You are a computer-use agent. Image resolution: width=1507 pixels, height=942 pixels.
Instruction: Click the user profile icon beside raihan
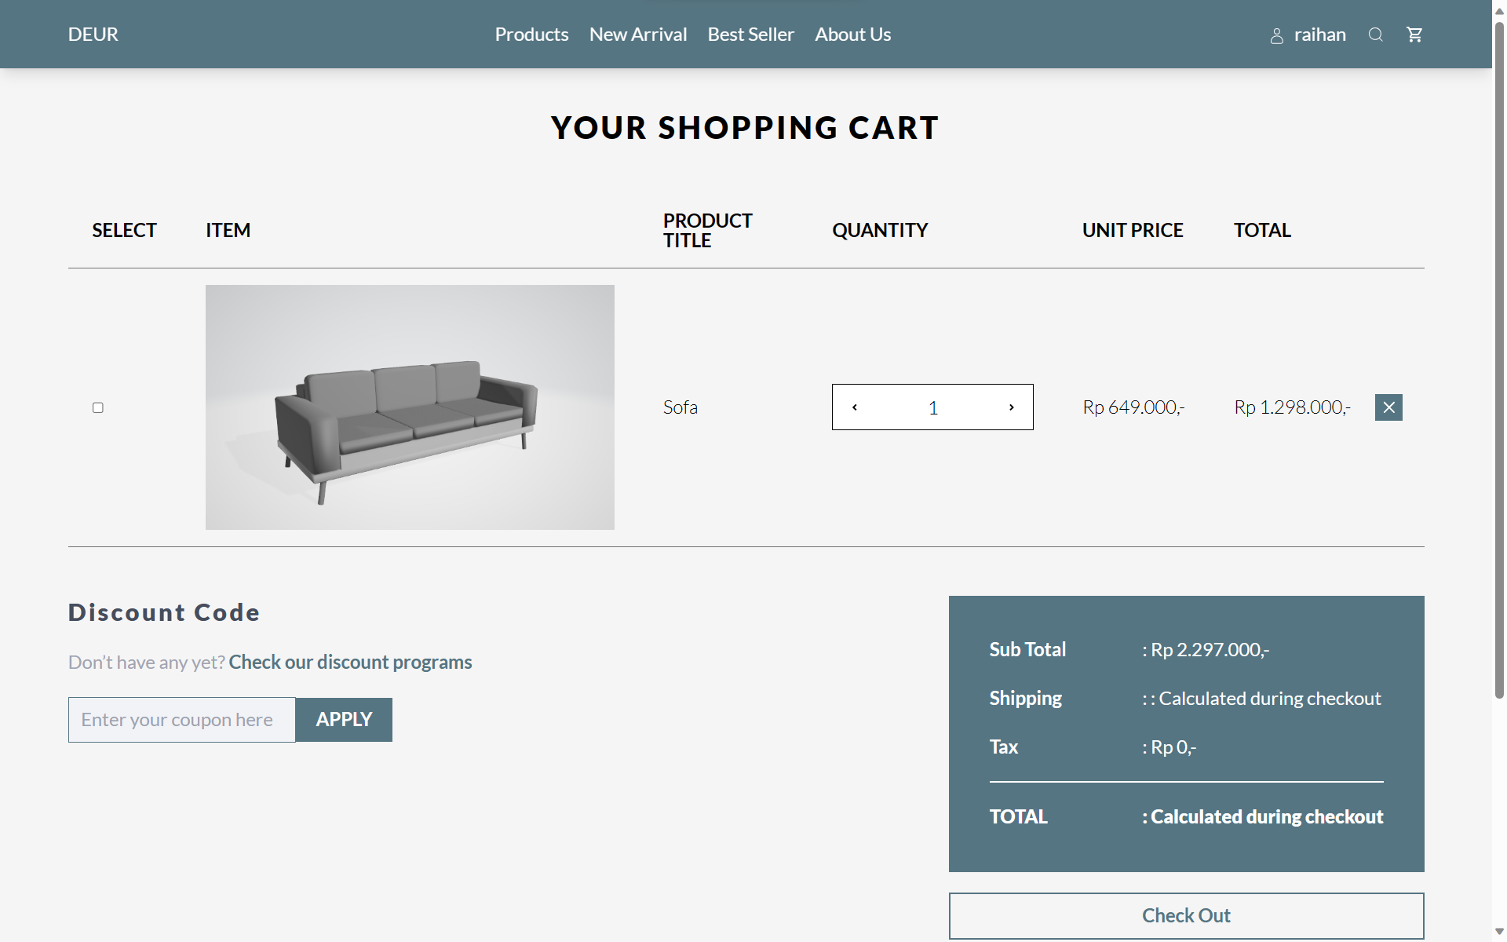(x=1277, y=35)
